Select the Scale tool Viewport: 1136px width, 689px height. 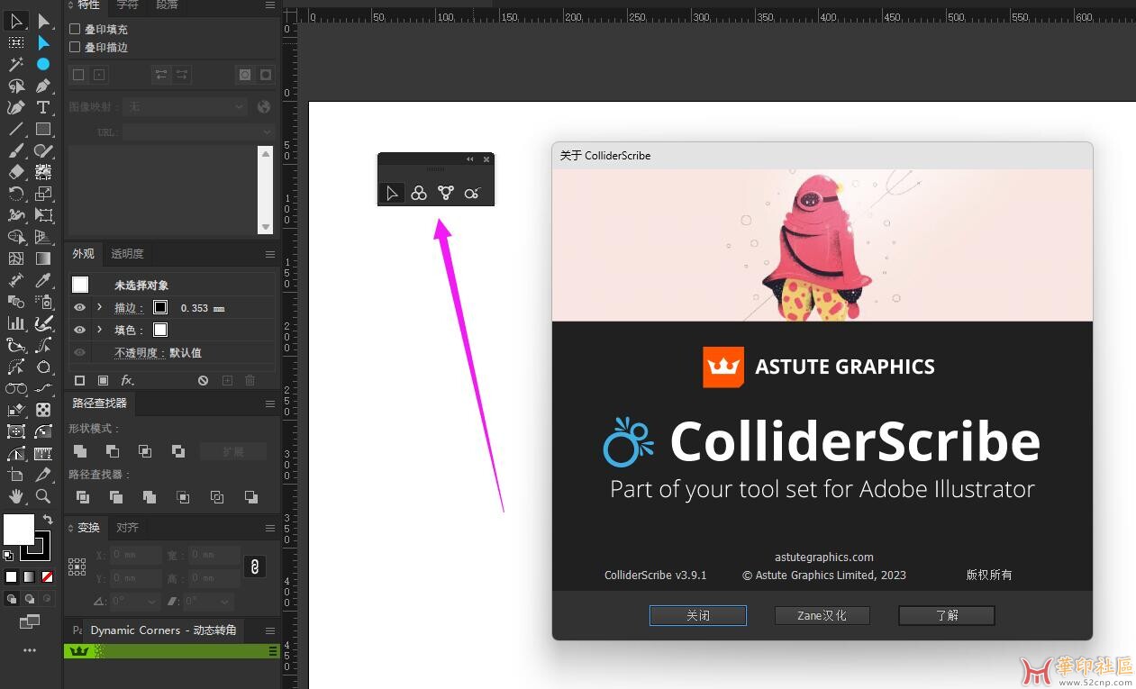pos(43,194)
